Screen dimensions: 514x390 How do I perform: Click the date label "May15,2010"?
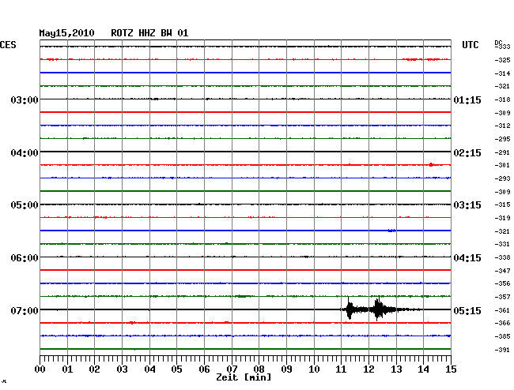click(x=67, y=33)
